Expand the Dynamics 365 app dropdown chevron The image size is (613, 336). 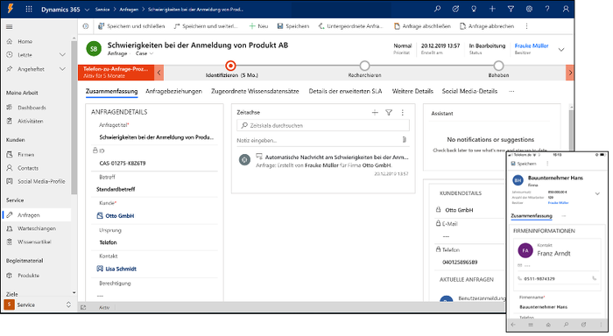pos(87,10)
